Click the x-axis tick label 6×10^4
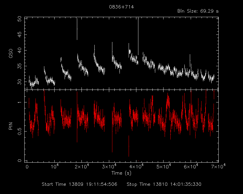 coord(191,166)
